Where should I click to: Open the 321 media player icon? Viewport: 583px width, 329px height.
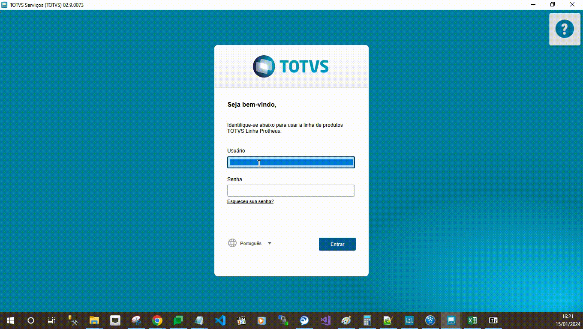pyautogui.click(x=241, y=320)
